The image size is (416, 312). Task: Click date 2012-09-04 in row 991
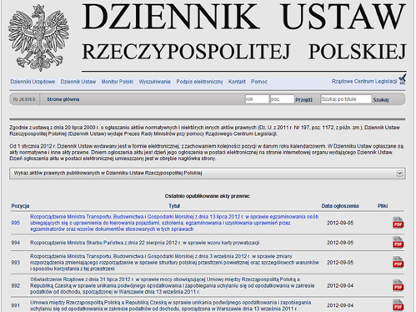pyautogui.click(x=340, y=305)
